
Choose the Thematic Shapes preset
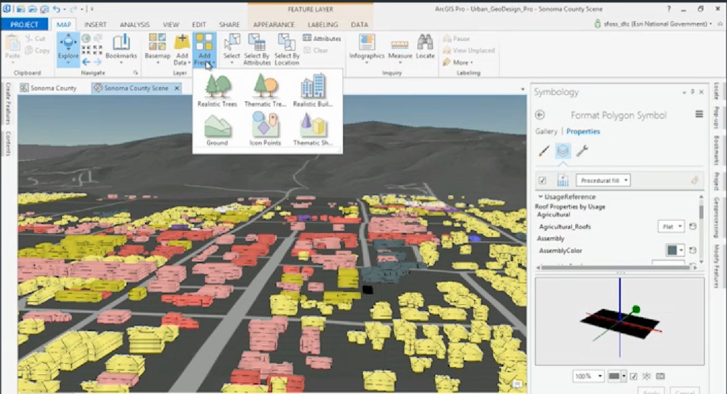pos(313,130)
